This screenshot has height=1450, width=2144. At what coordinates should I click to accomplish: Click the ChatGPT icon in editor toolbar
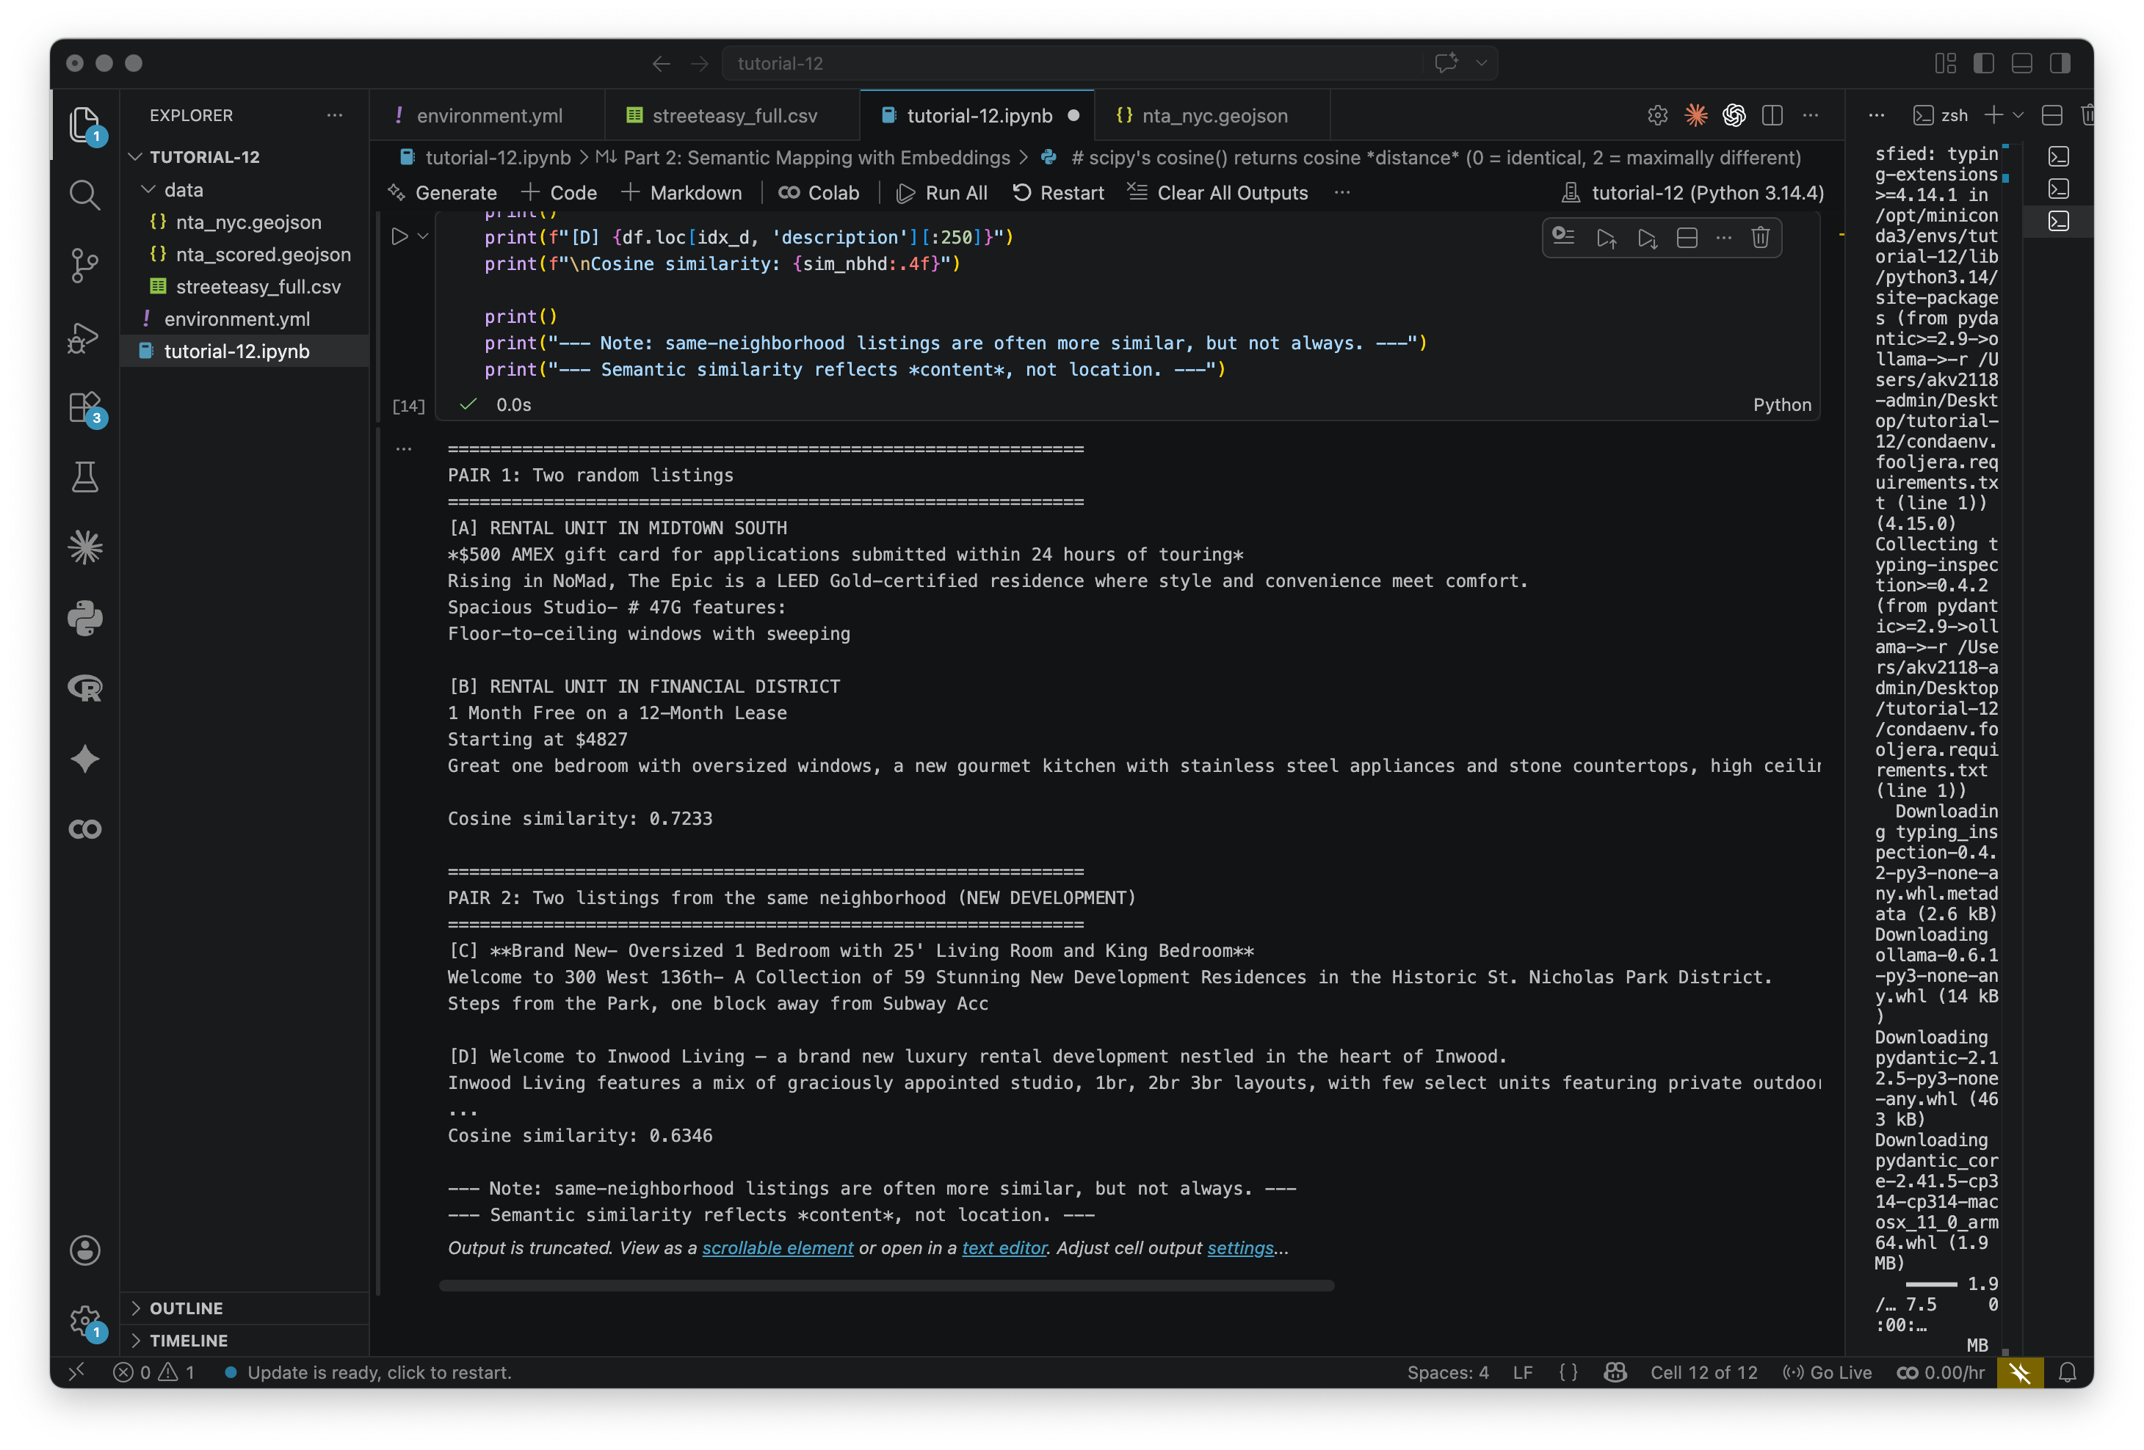click(1734, 115)
